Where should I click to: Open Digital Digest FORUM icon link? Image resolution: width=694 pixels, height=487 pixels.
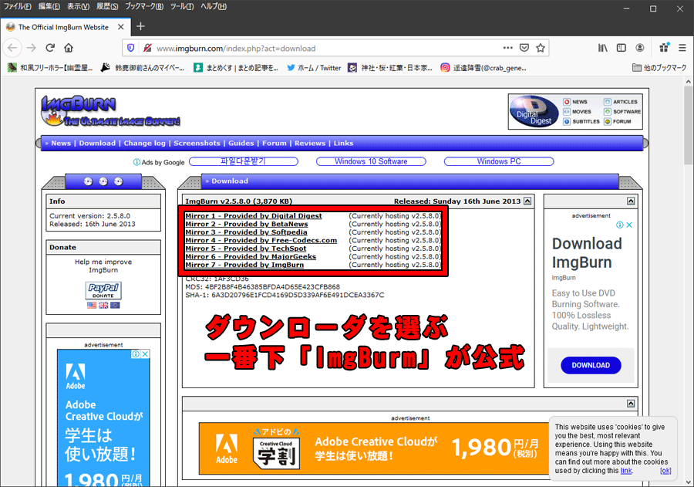618,121
